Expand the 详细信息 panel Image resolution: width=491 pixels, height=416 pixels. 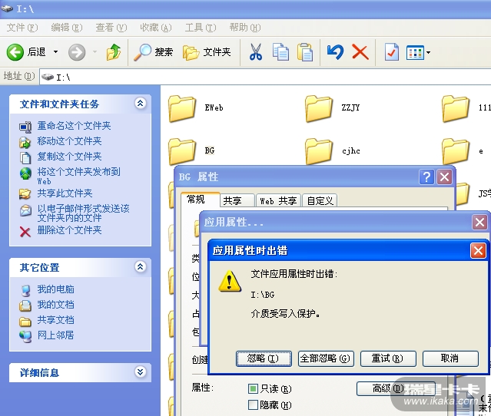pos(140,371)
